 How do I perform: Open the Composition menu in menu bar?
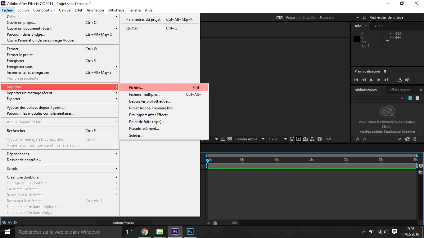[x=44, y=10]
